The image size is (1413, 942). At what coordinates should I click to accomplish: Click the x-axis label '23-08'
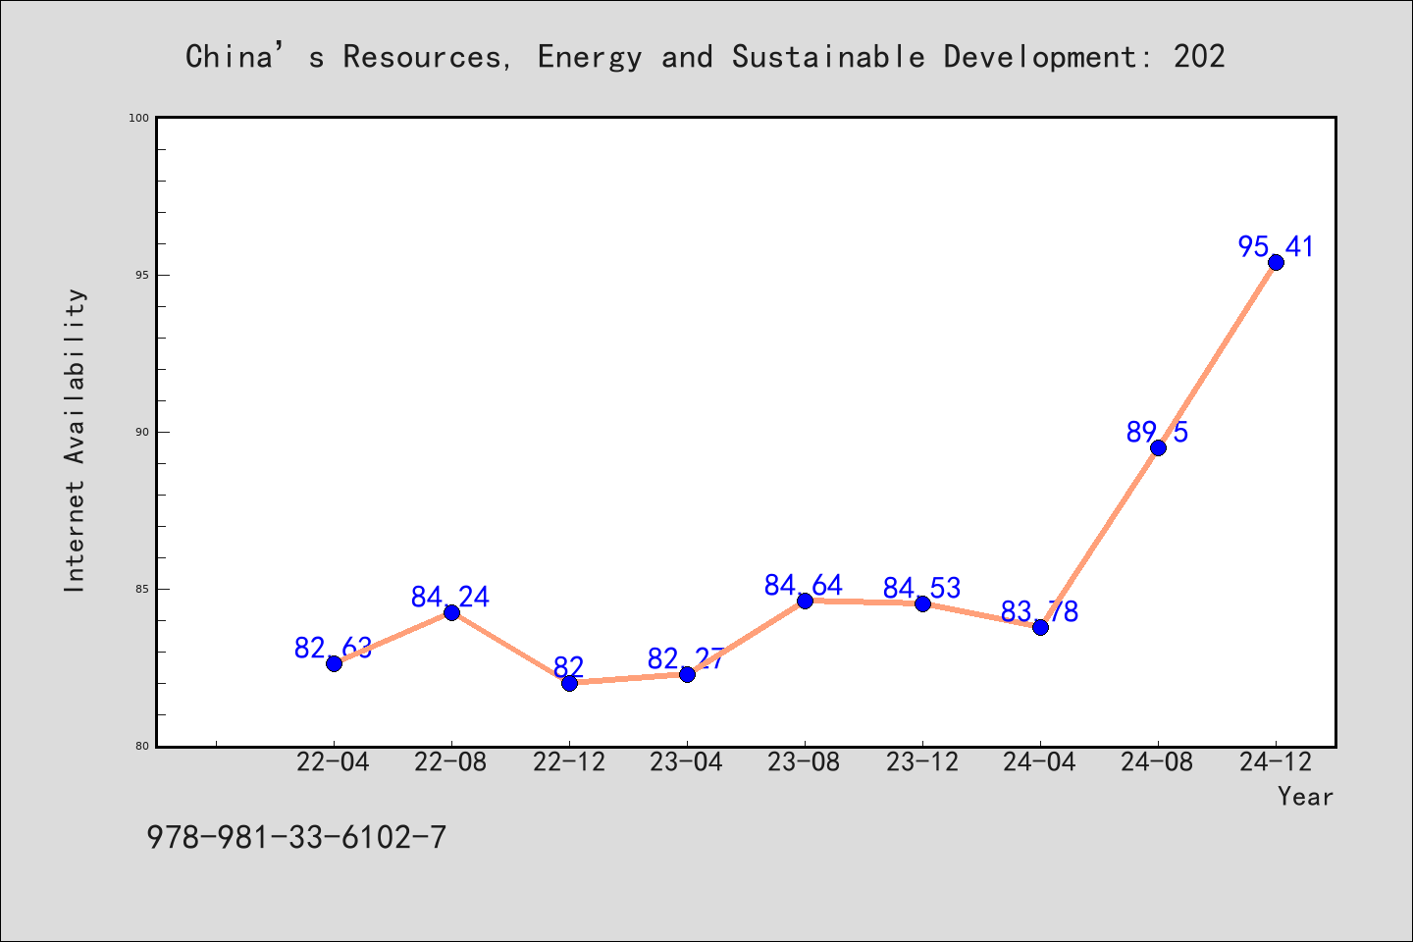[x=805, y=762]
